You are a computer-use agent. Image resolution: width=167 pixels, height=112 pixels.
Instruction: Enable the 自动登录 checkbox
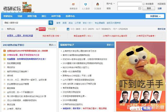click(144, 4)
